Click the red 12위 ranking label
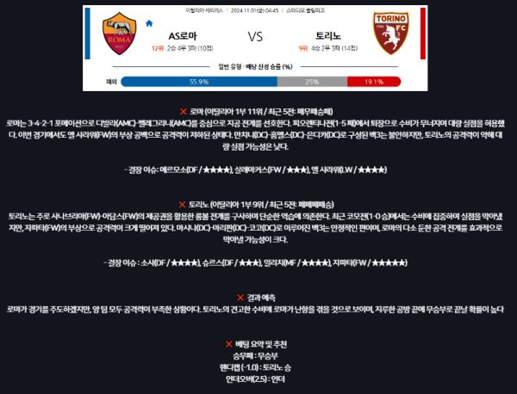 point(158,48)
